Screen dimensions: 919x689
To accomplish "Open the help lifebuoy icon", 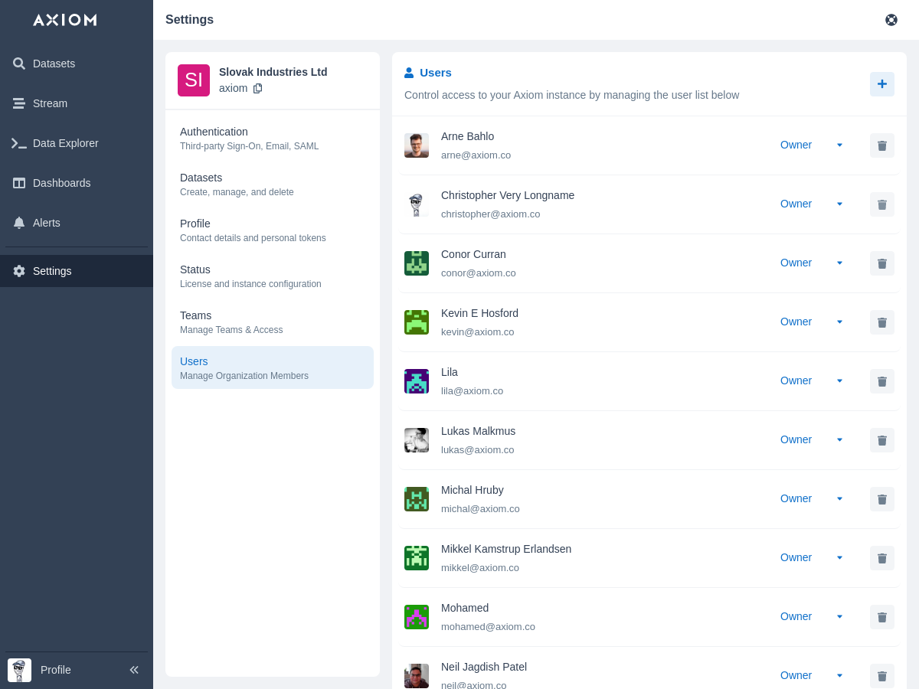I will [891, 20].
